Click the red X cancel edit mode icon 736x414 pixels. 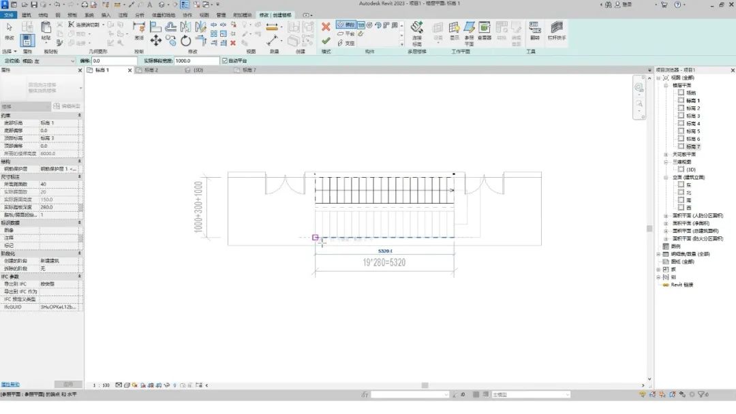click(326, 27)
